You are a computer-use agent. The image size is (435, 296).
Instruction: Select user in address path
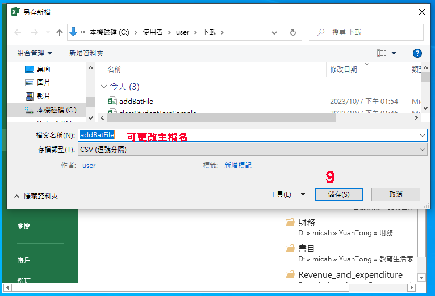pyautogui.click(x=182, y=32)
